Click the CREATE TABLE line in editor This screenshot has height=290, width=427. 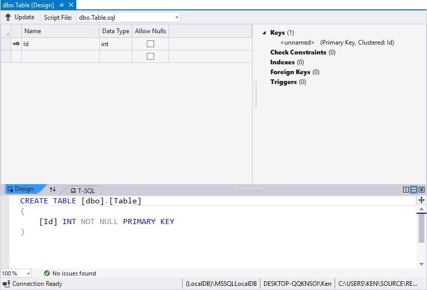point(81,201)
